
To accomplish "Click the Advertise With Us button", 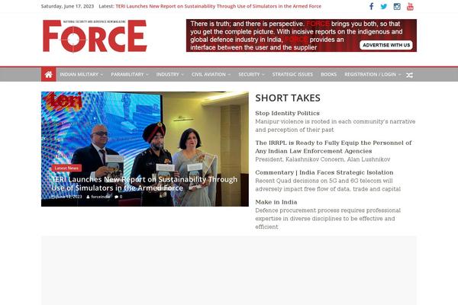I will 386,45.
